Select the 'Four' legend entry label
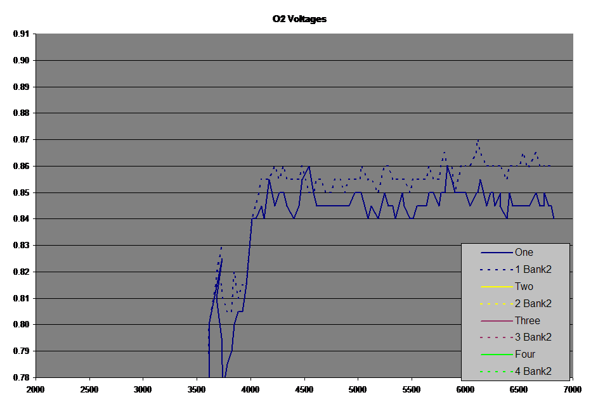 point(525,355)
